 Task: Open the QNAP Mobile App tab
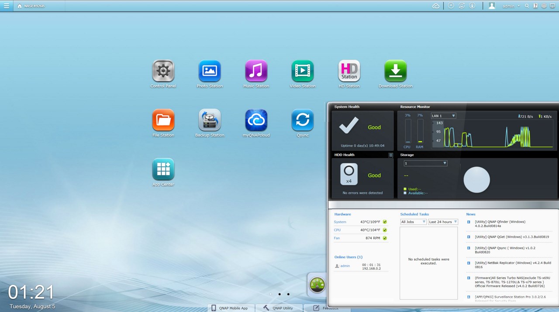tap(230, 308)
